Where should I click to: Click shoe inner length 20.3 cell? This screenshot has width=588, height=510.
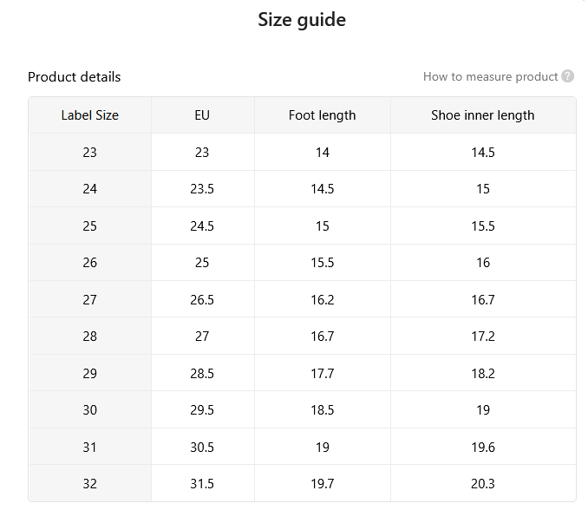coord(482,483)
